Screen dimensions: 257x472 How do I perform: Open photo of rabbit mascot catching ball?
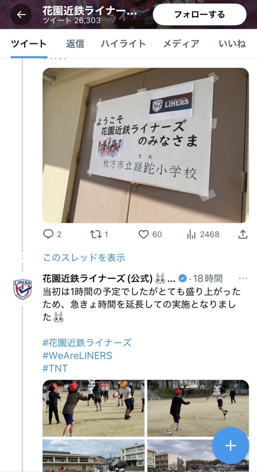(198, 408)
